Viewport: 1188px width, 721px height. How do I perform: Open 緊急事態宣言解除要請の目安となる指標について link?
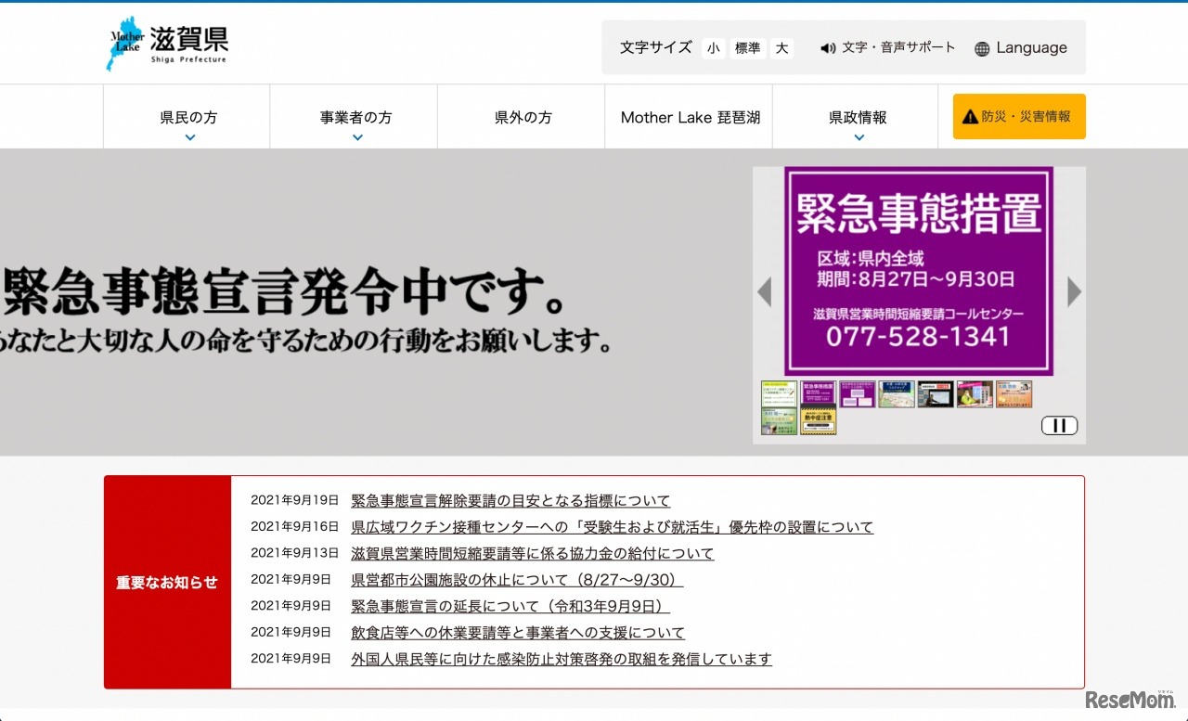(510, 501)
